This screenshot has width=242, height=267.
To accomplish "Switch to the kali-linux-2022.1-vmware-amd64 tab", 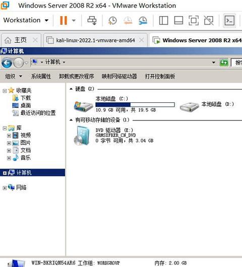I will click(x=95, y=40).
